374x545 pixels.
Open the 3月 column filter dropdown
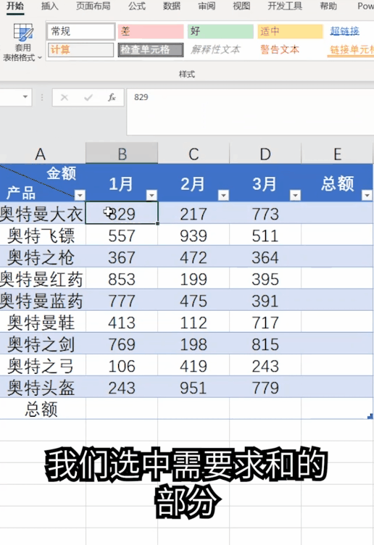click(x=295, y=196)
